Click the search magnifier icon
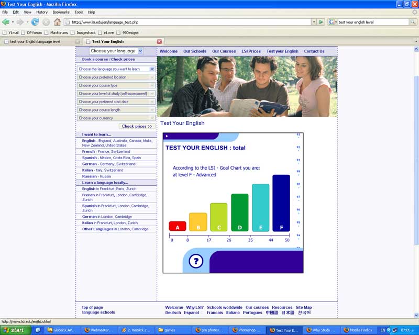Screen dimensions: 419x335 [x=413, y=22]
